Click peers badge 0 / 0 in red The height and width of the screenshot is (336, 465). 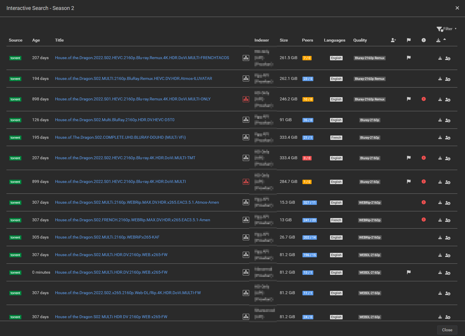coord(307,158)
